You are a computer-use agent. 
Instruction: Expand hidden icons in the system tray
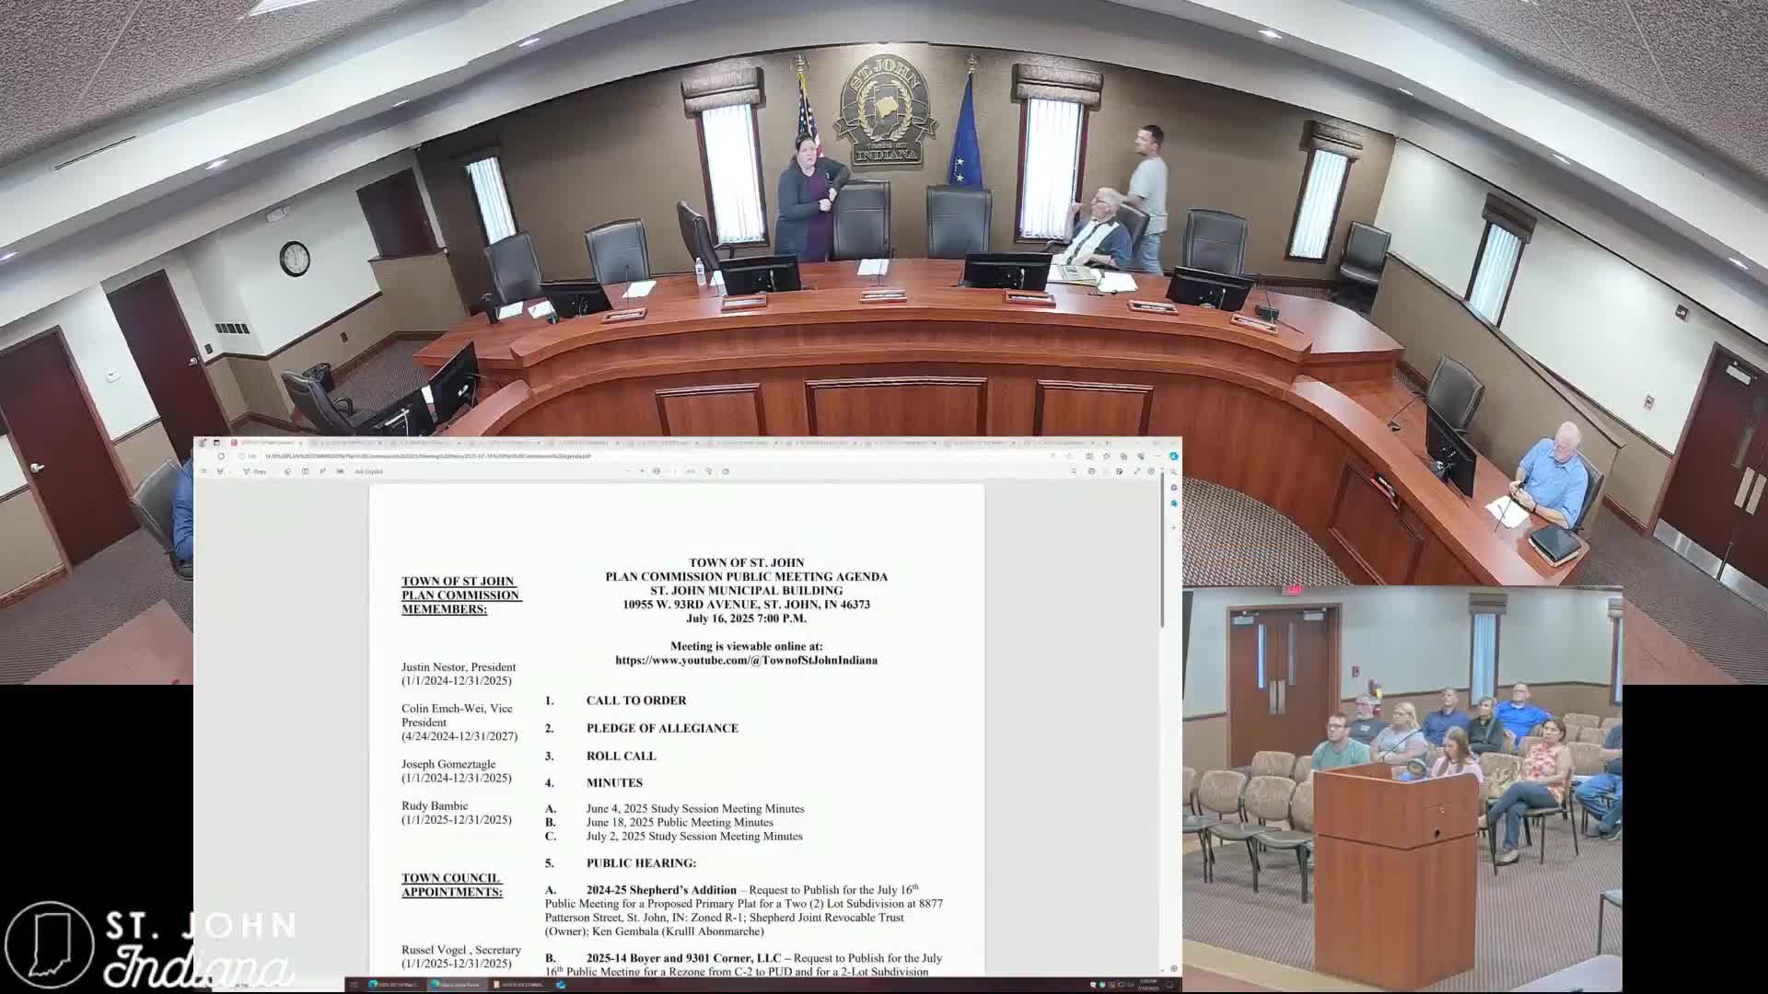1092,985
